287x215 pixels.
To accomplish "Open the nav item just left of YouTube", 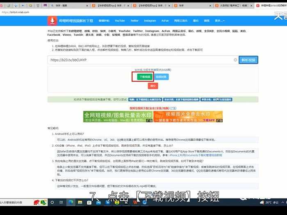I will coord(104,21).
